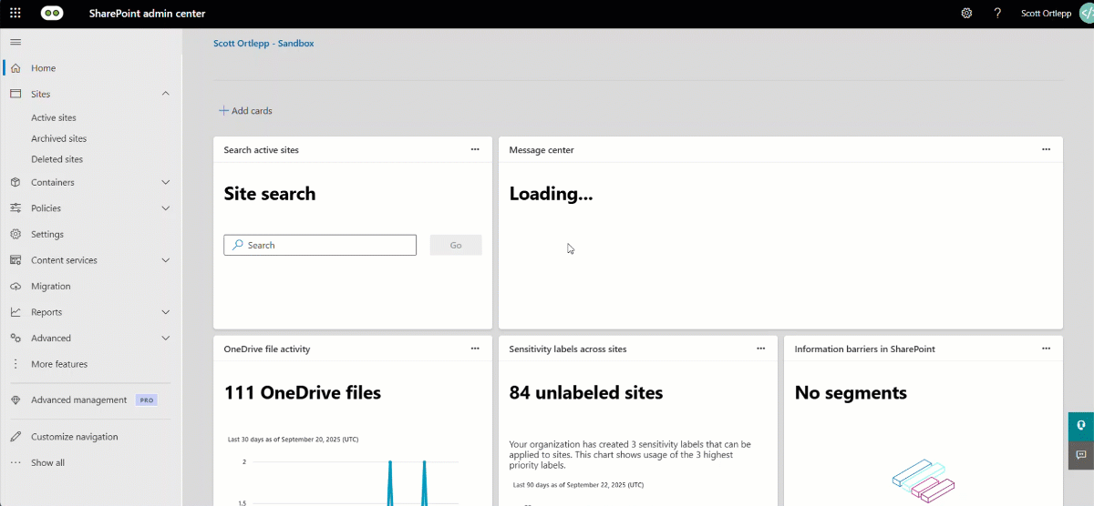
Task: Click the Site search heading
Action: [x=270, y=194]
